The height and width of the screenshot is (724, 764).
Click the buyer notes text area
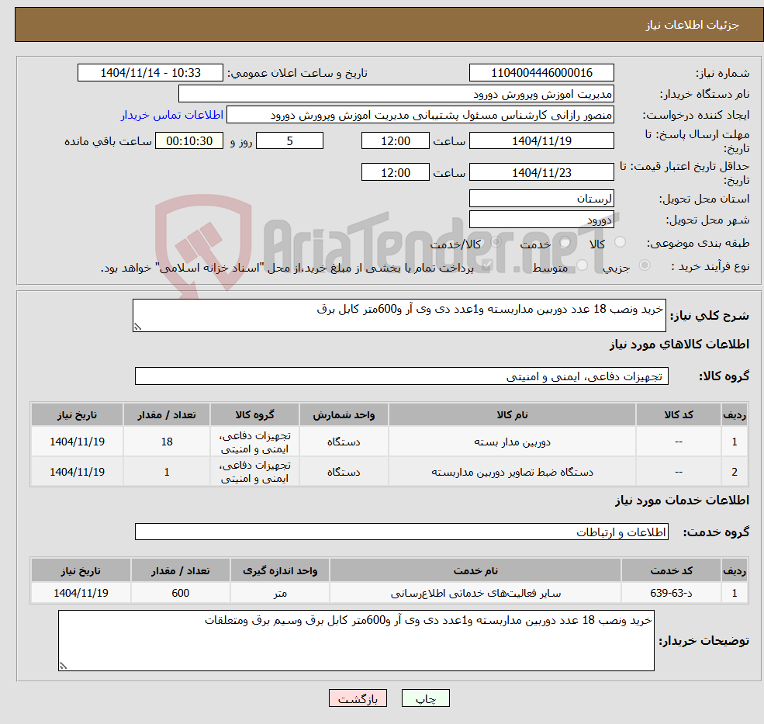pos(356,641)
